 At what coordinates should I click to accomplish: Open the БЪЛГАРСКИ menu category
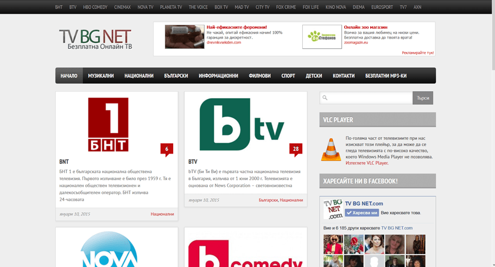(x=176, y=76)
